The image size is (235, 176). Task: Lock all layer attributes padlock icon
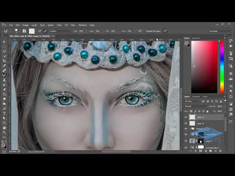208,111
